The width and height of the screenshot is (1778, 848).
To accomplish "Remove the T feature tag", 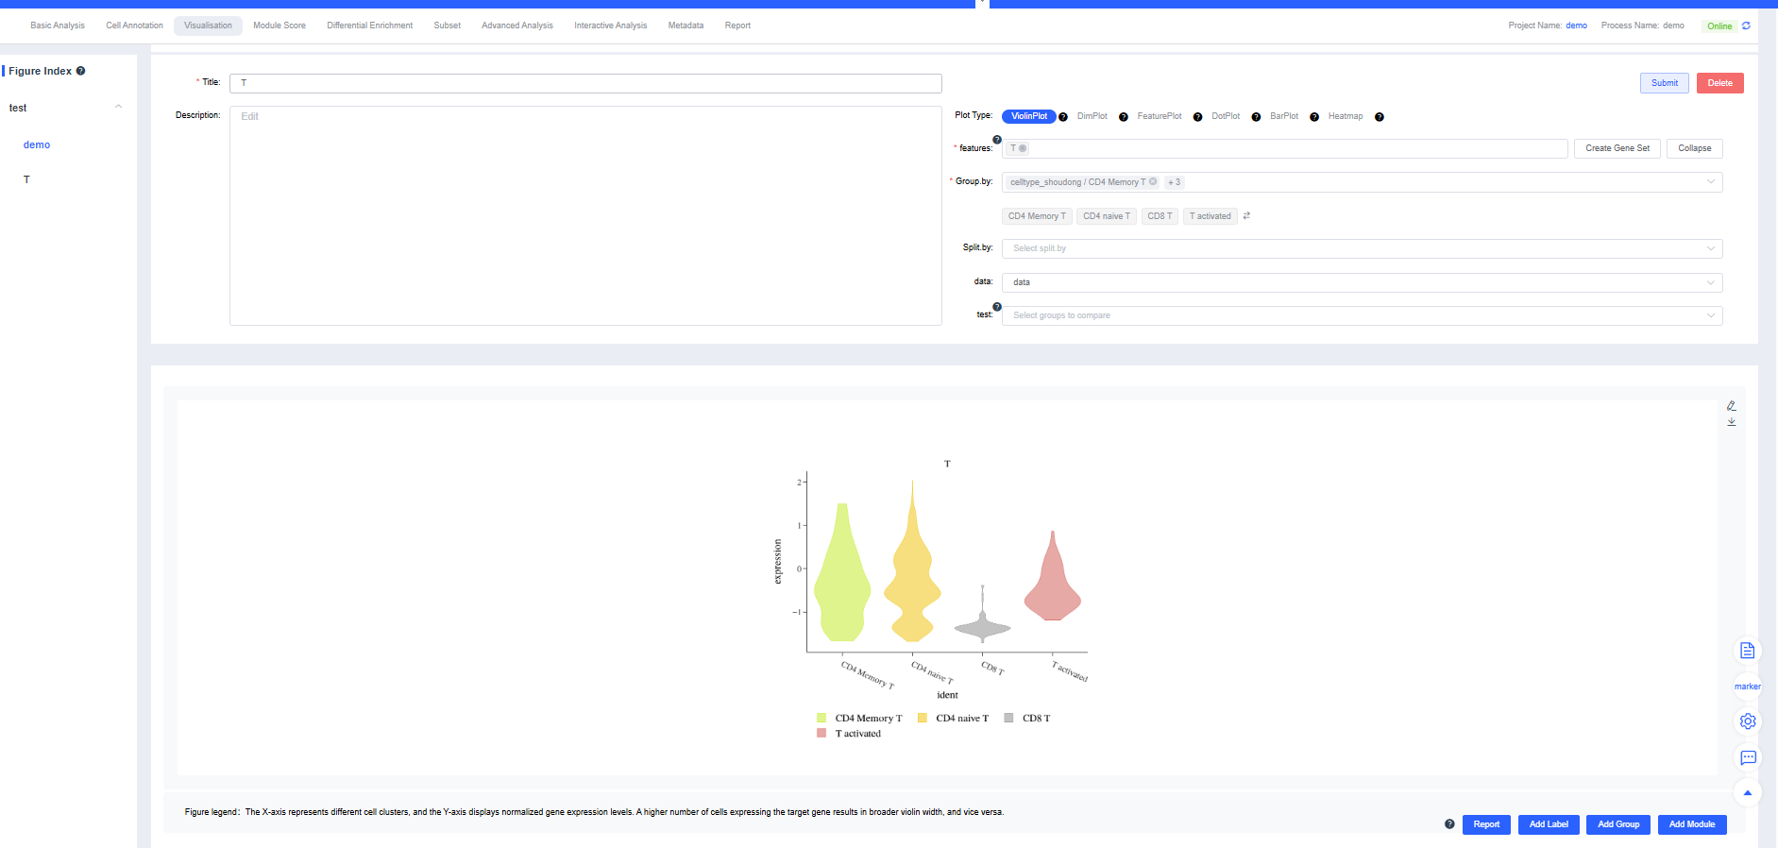I will pos(1023,148).
